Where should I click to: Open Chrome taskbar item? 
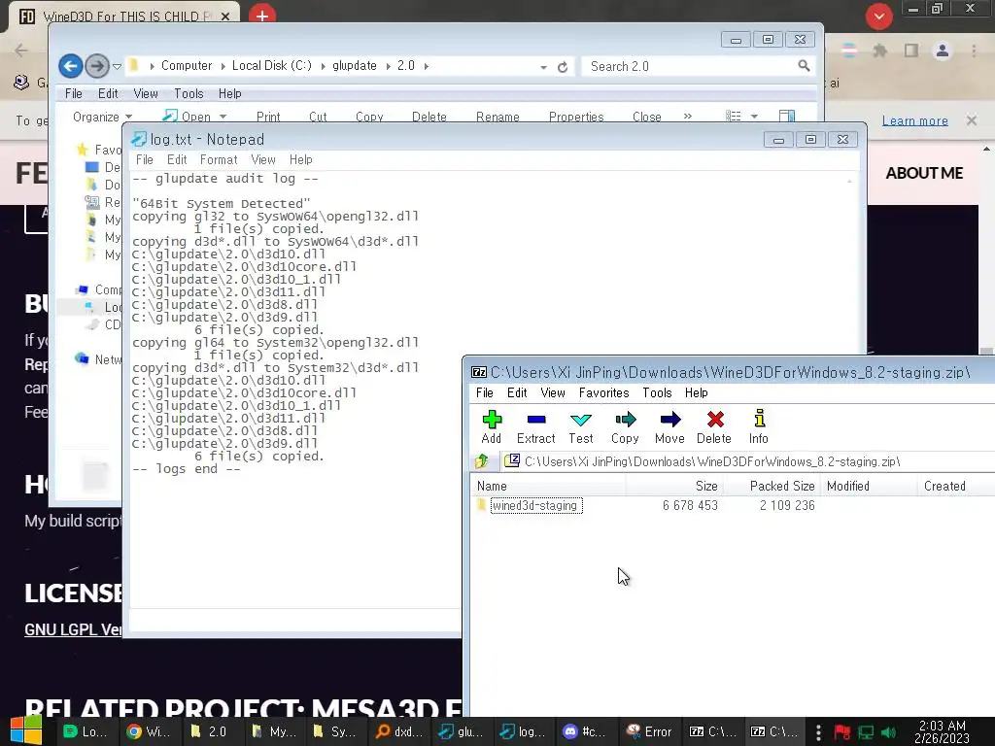tap(149, 731)
